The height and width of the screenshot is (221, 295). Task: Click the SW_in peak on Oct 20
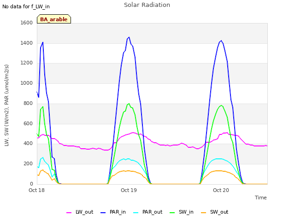(221, 105)
